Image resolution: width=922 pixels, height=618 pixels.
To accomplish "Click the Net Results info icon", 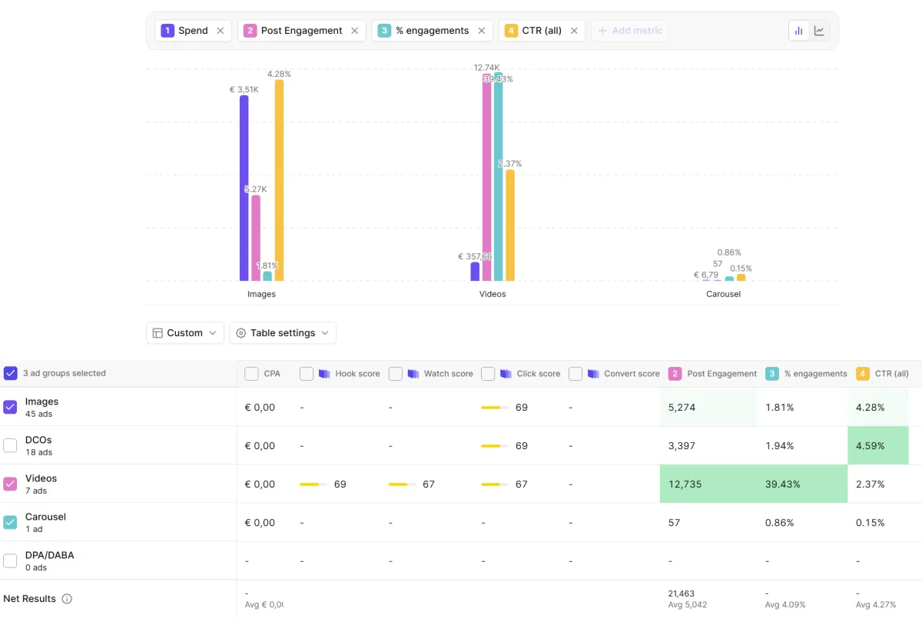I will tap(67, 599).
